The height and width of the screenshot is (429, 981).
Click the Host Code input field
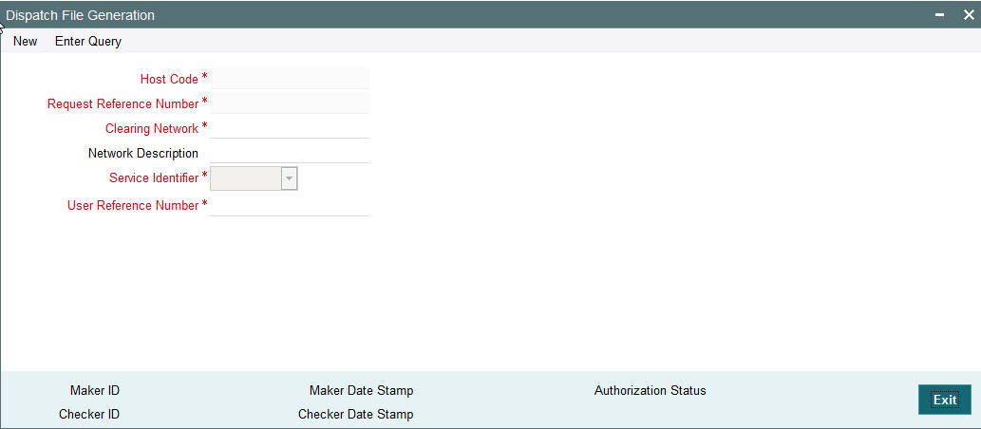click(x=290, y=78)
